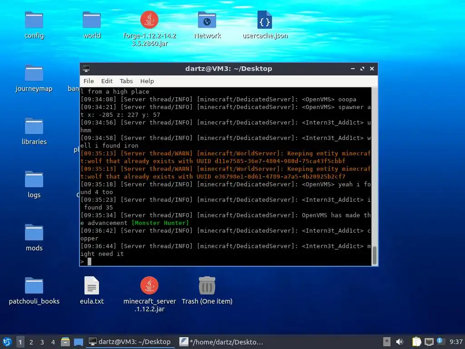Click the green Monster Hunter advancement text
465x349 pixels.
[160, 223]
